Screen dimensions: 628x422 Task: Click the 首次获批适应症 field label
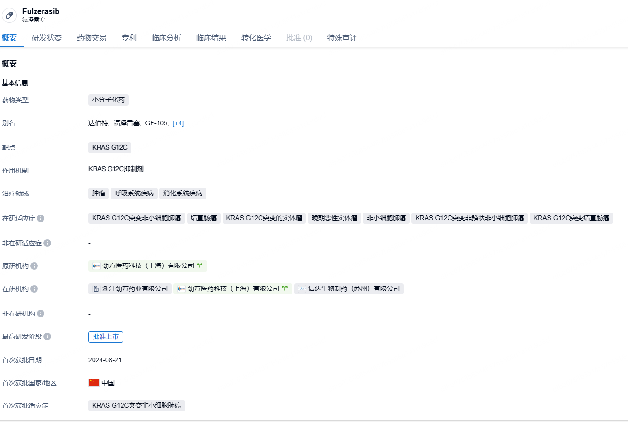pos(25,406)
